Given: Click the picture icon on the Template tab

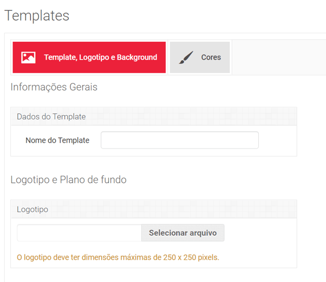Looking at the screenshot, I should pyautogui.click(x=28, y=57).
